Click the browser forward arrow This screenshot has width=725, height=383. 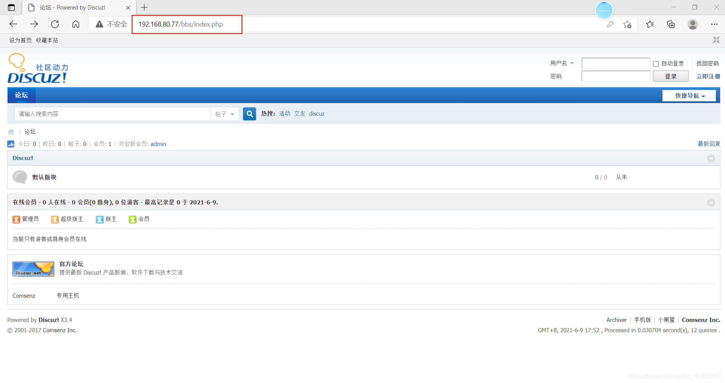tap(34, 24)
